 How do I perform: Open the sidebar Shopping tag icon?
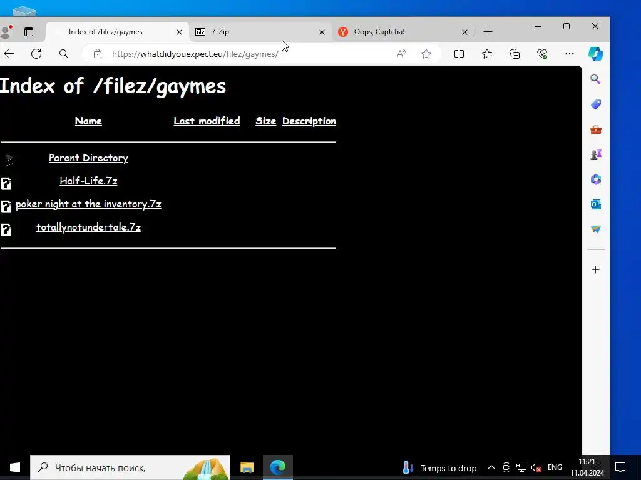pyautogui.click(x=596, y=104)
